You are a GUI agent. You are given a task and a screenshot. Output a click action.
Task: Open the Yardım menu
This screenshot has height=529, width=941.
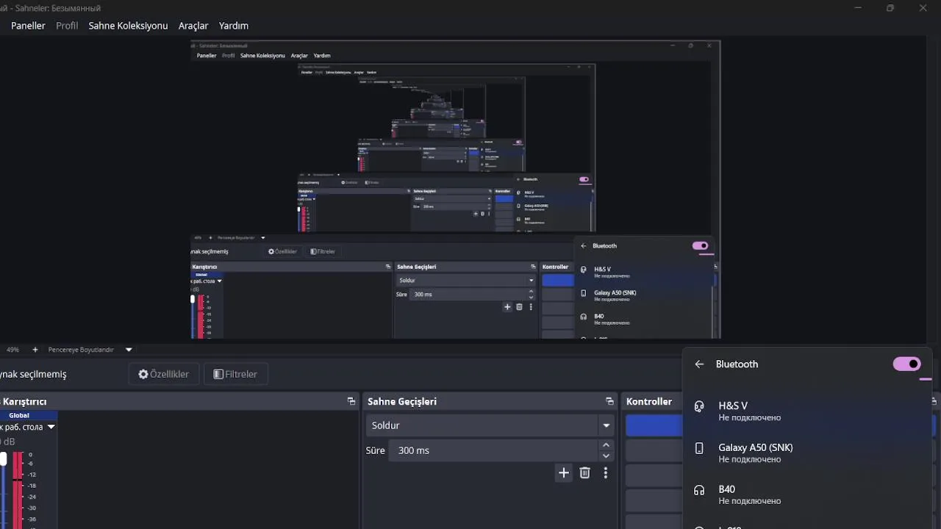tap(234, 26)
